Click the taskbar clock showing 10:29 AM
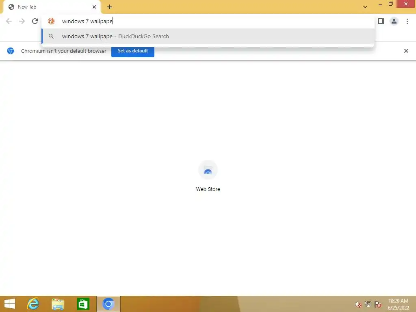This screenshot has height=312, width=416. (398, 304)
